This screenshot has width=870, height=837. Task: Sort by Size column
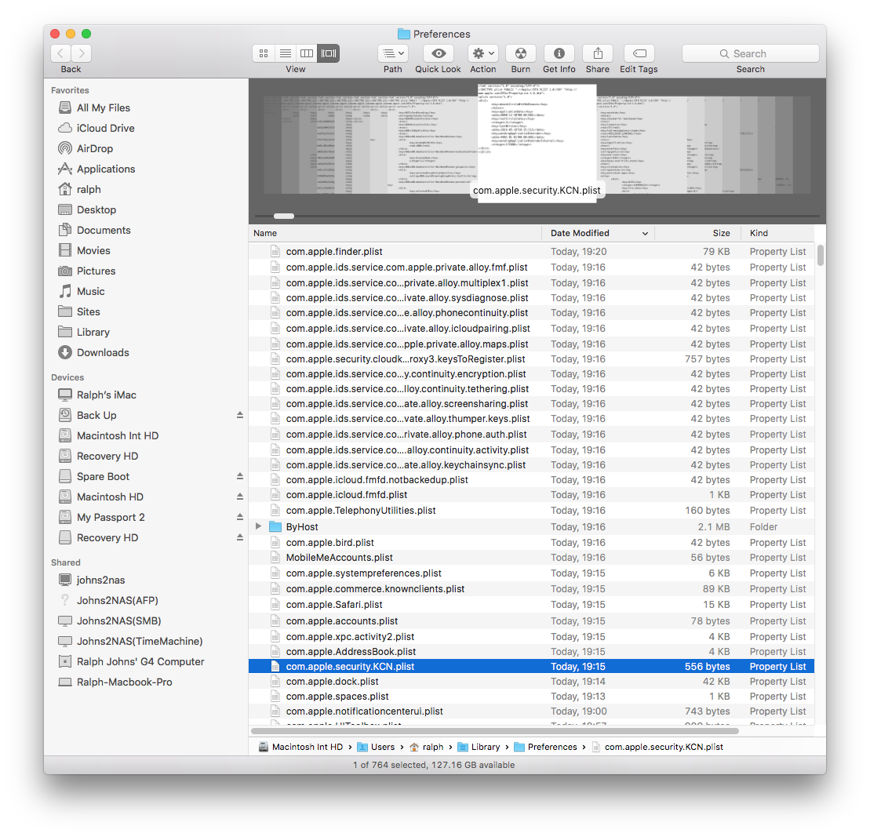(x=698, y=234)
